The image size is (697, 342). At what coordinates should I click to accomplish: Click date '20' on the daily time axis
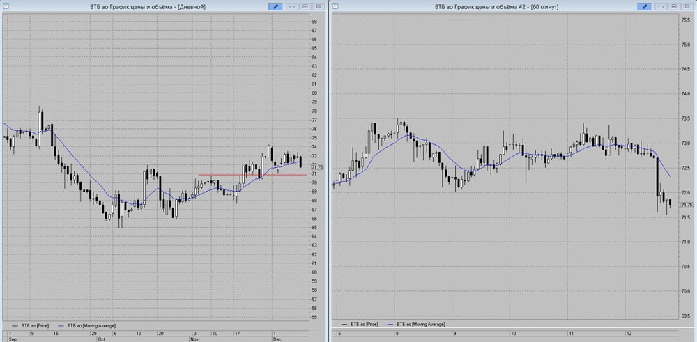161,333
